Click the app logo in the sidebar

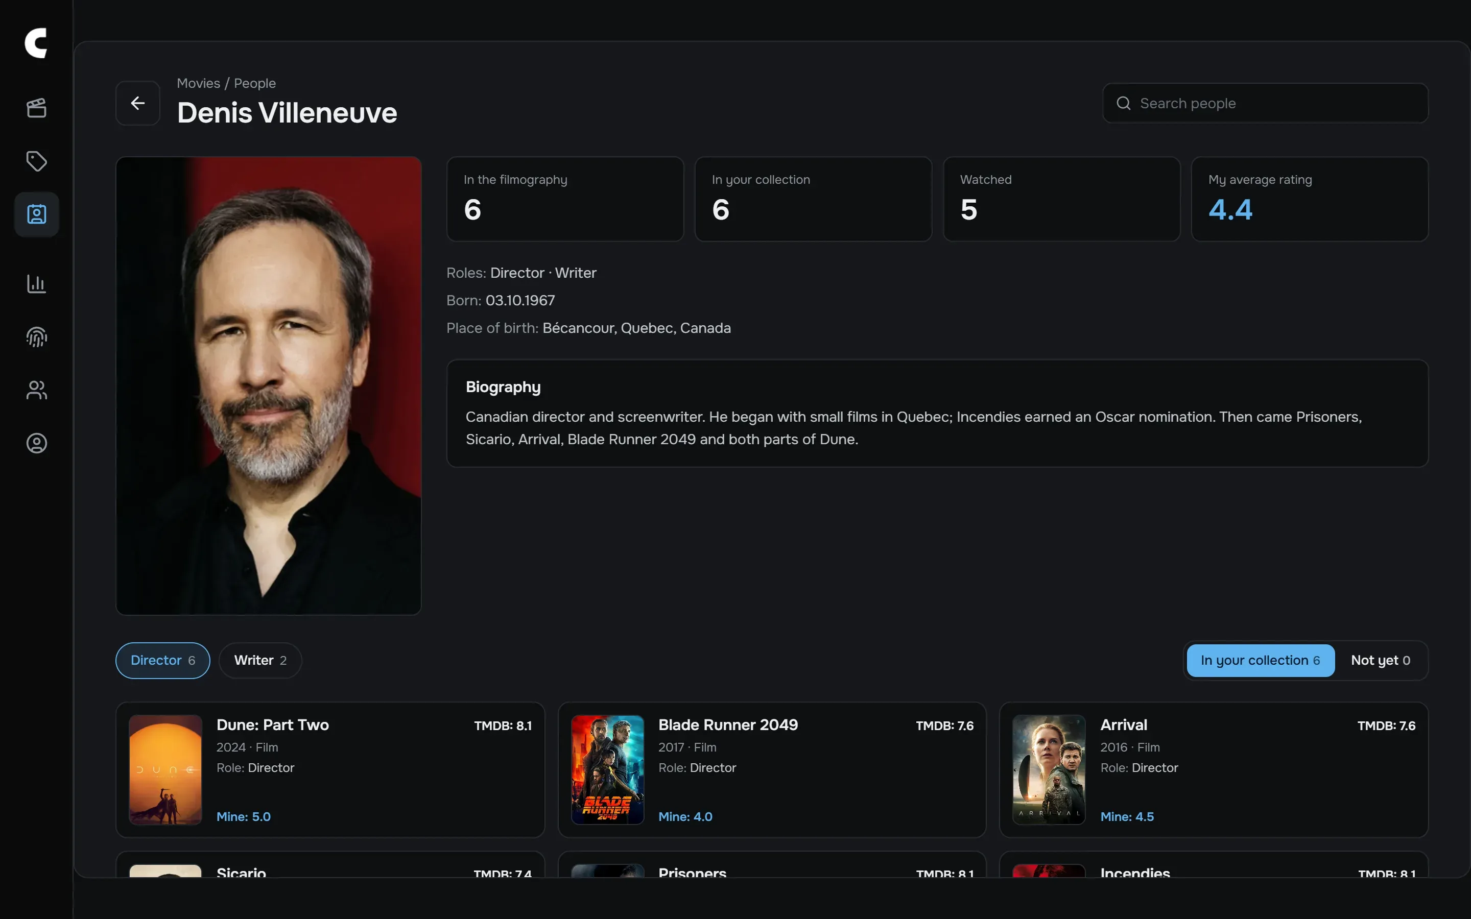pos(36,43)
